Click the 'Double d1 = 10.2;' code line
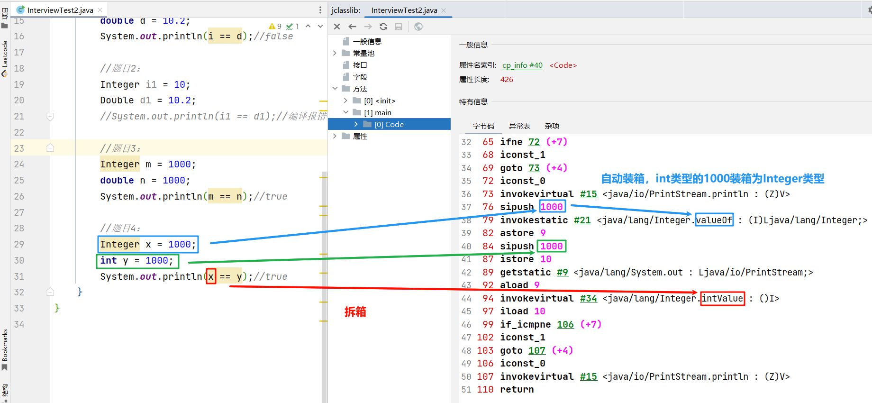 coord(148,100)
